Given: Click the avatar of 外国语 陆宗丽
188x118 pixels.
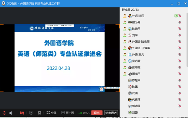Looking at the screenshot, I should point(130,42).
